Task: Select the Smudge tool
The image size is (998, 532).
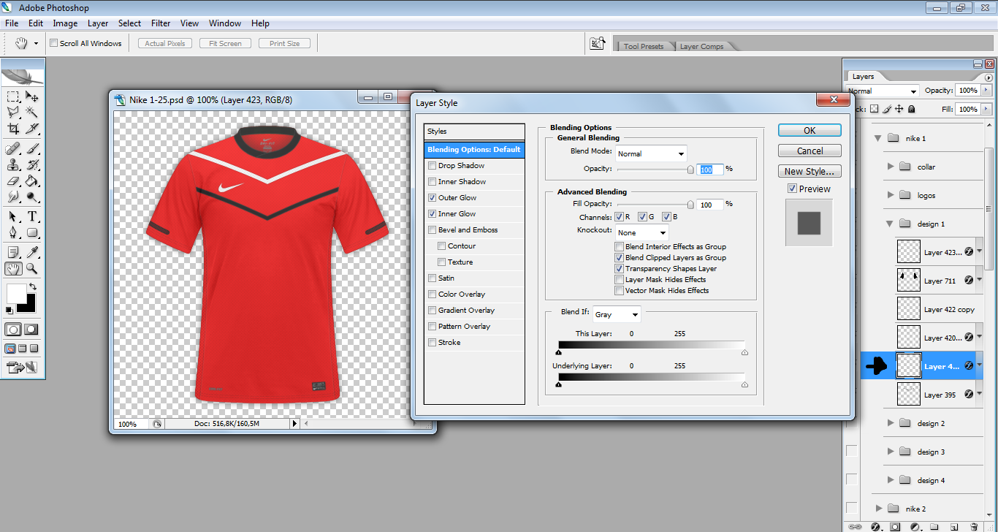Action: coord(13,197)
